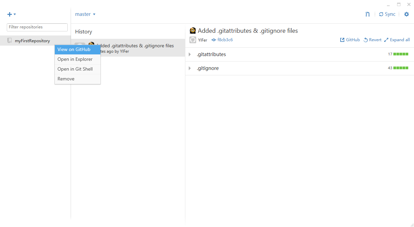Screen dimensions: 414x227
Task: Choose Remove from context menu
Action: point(77,79)
